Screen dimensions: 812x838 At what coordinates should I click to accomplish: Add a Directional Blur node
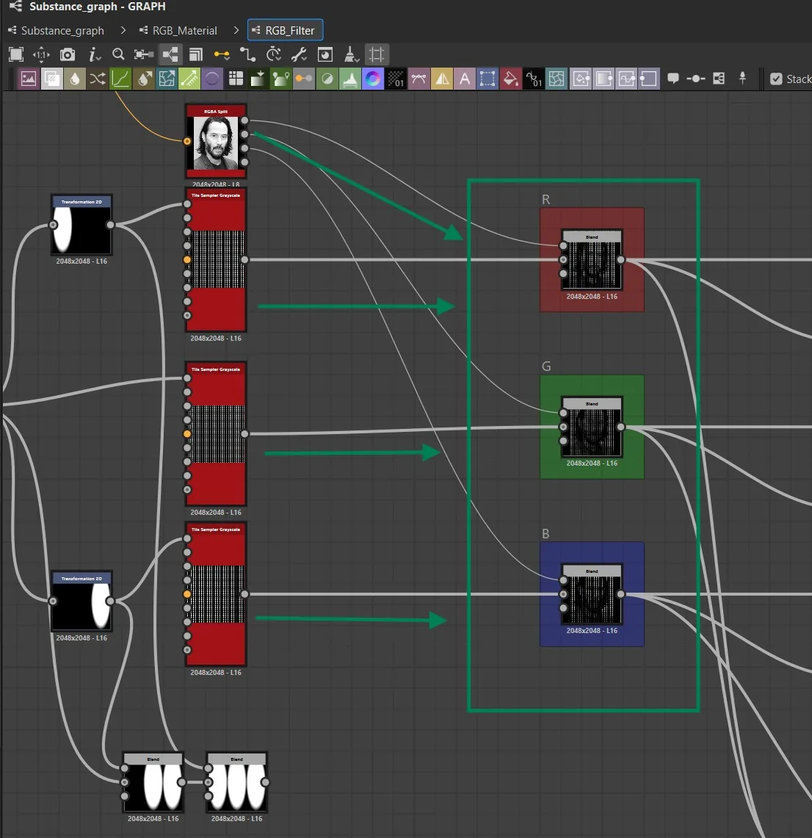[144, 79]
